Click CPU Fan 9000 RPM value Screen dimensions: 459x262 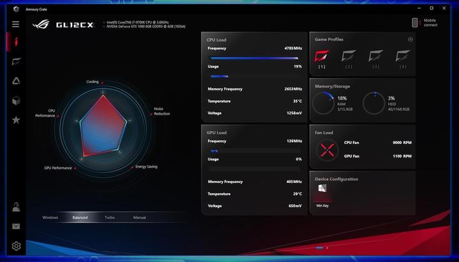402,143
